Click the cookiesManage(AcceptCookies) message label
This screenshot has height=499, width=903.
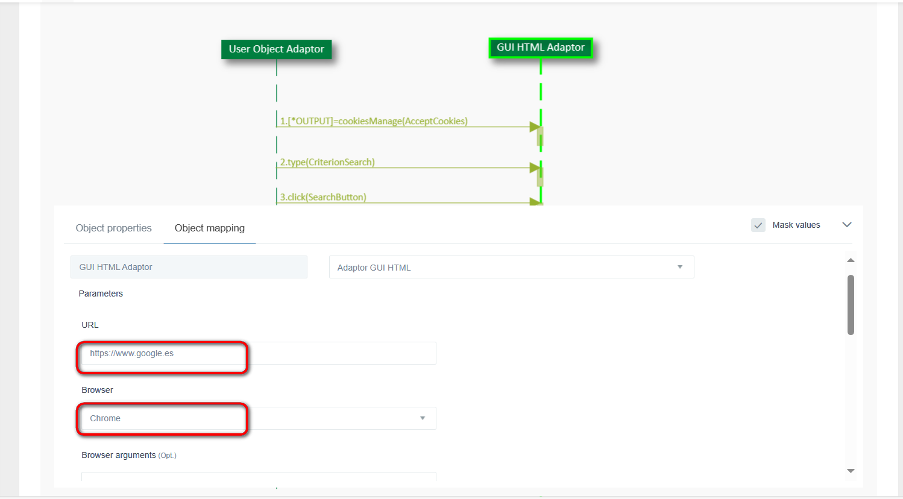tap(373, 121)
